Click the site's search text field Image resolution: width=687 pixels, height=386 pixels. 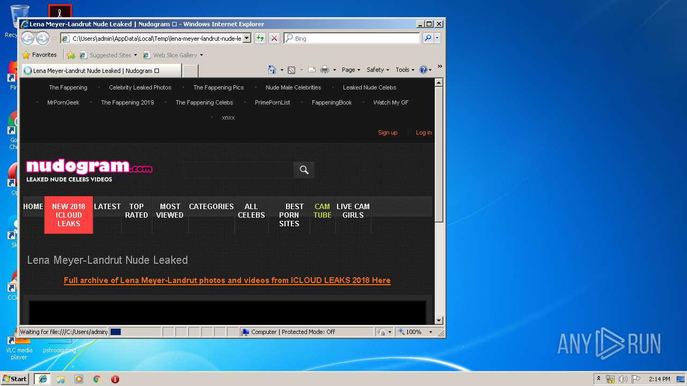(x=238, y=170)
